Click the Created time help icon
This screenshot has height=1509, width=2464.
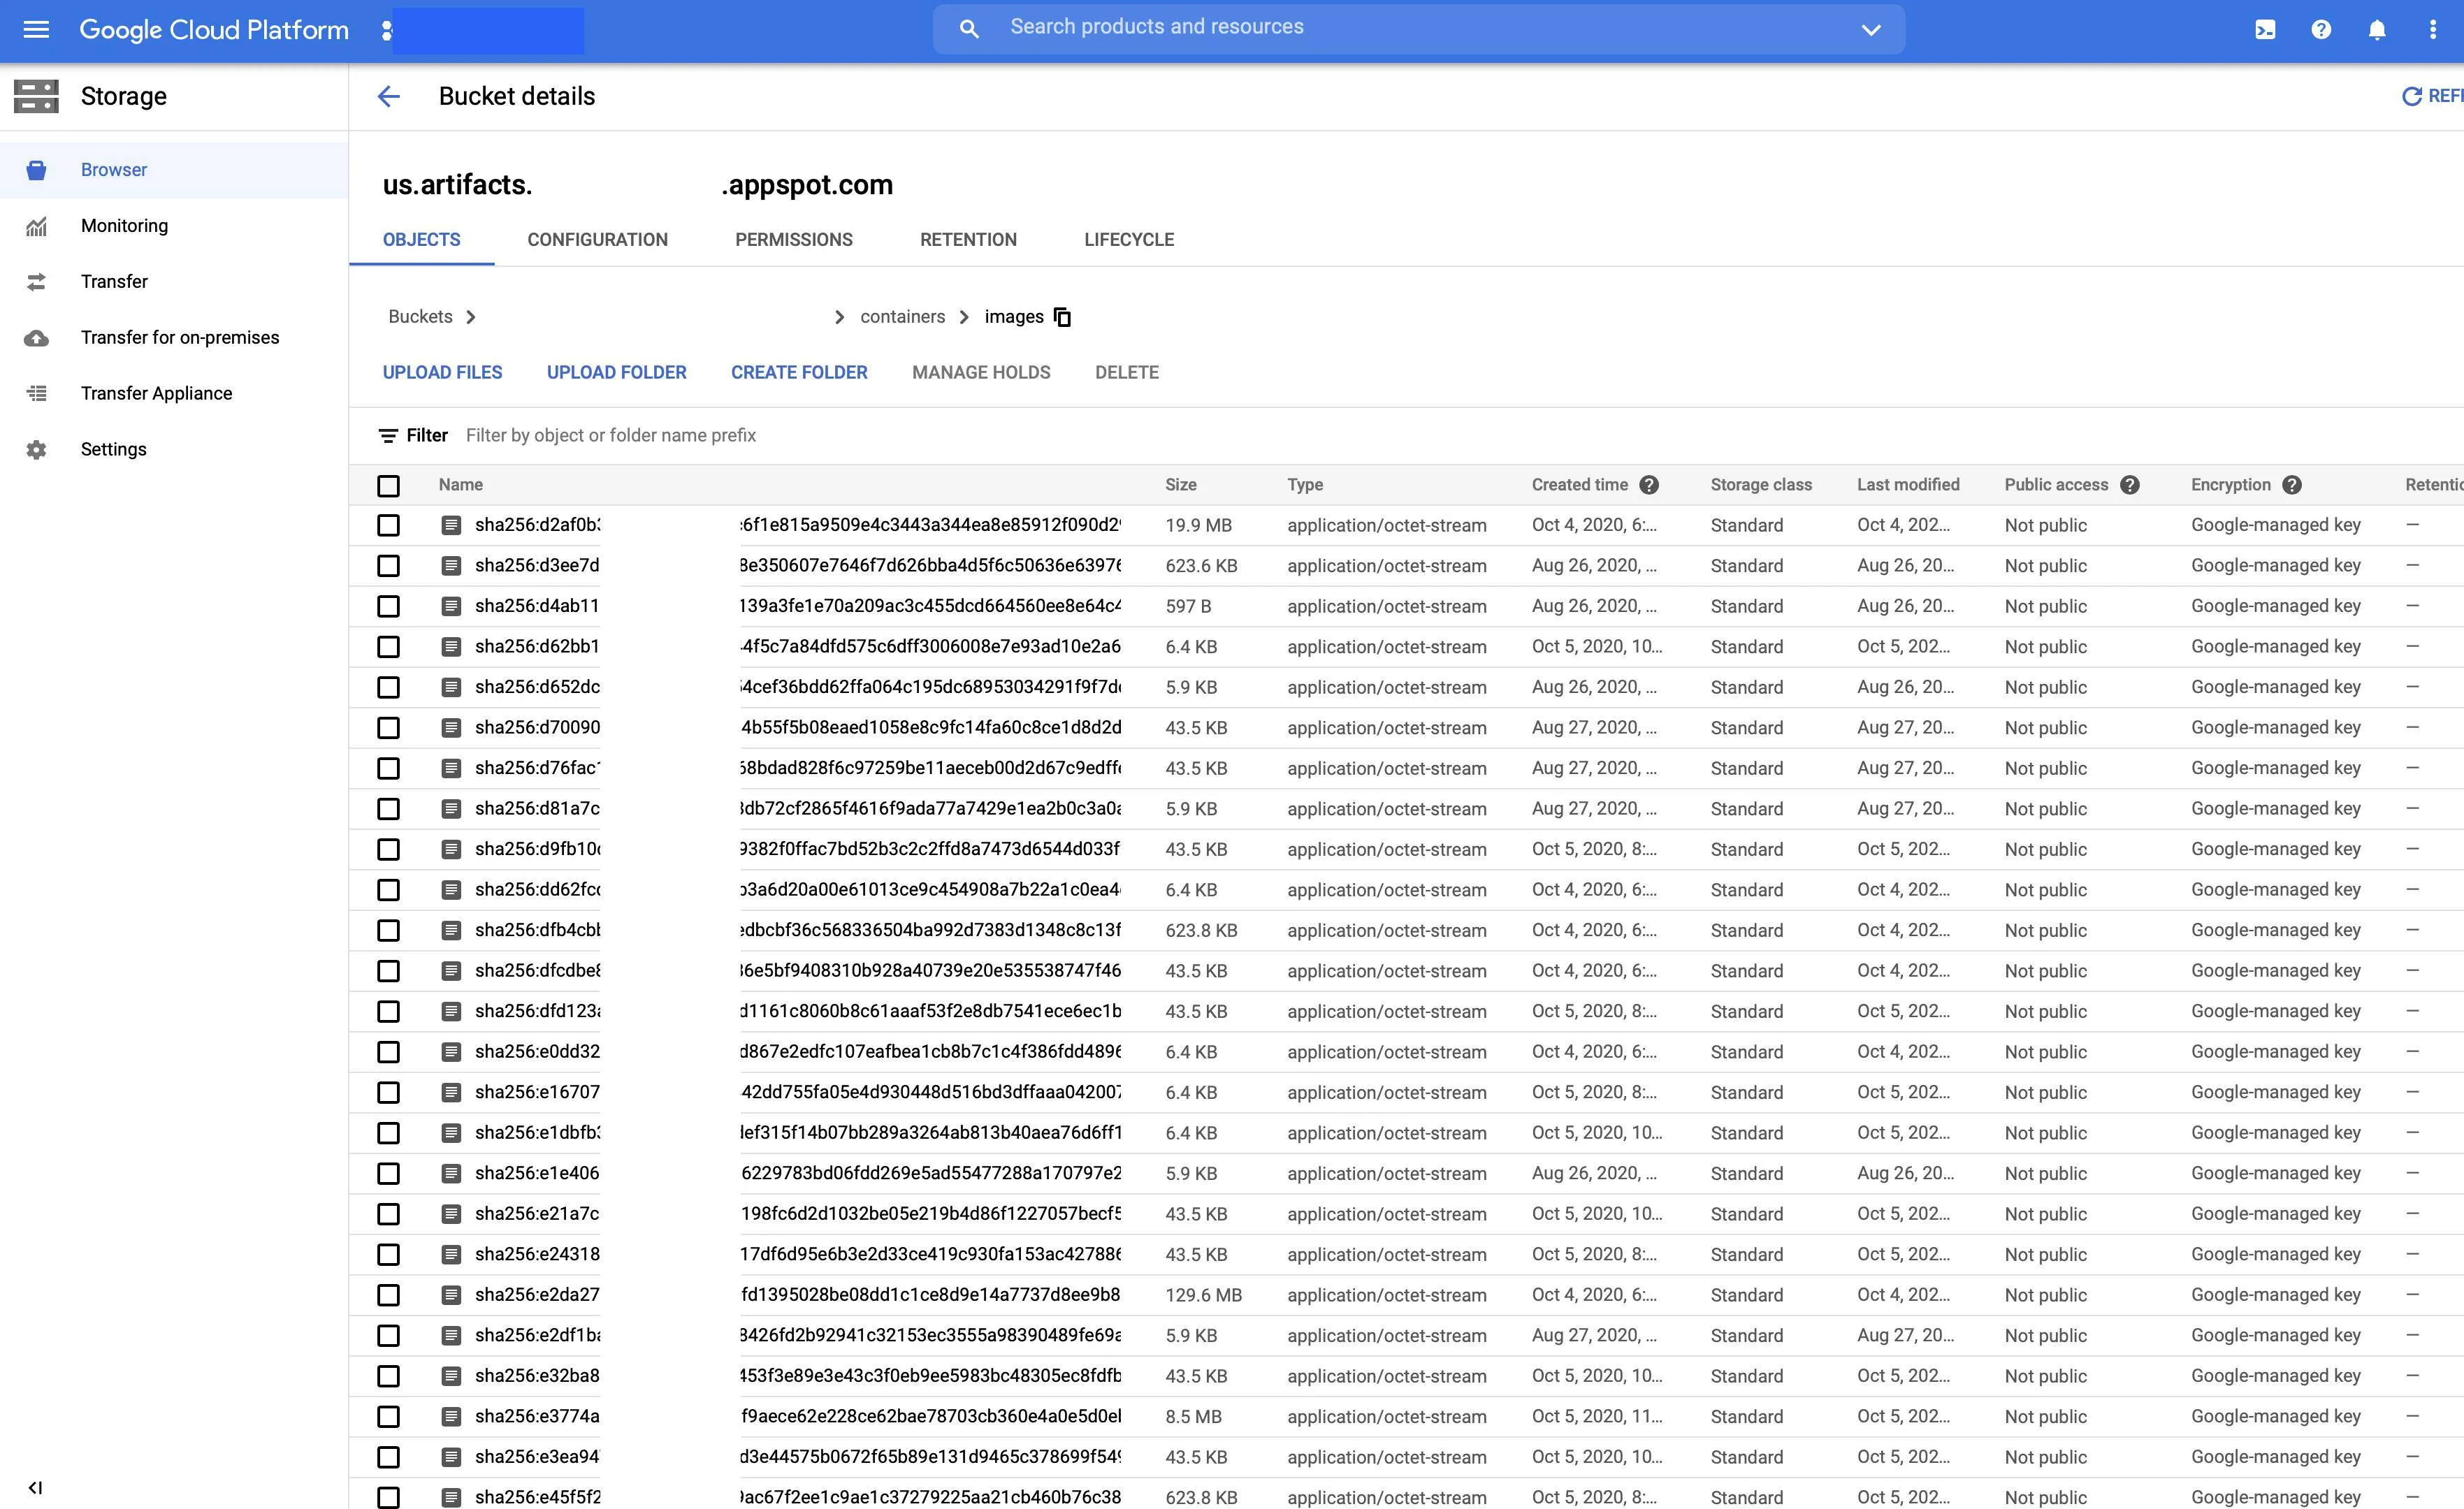1649,485
